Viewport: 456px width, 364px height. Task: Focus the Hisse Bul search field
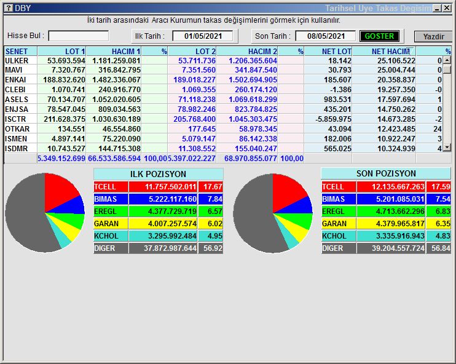click(x=79, y=36)
